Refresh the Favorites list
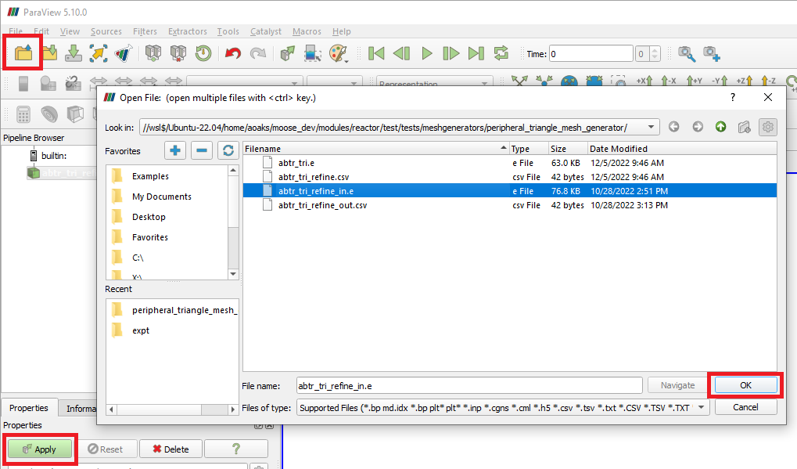797x469 pixels. 228,150
